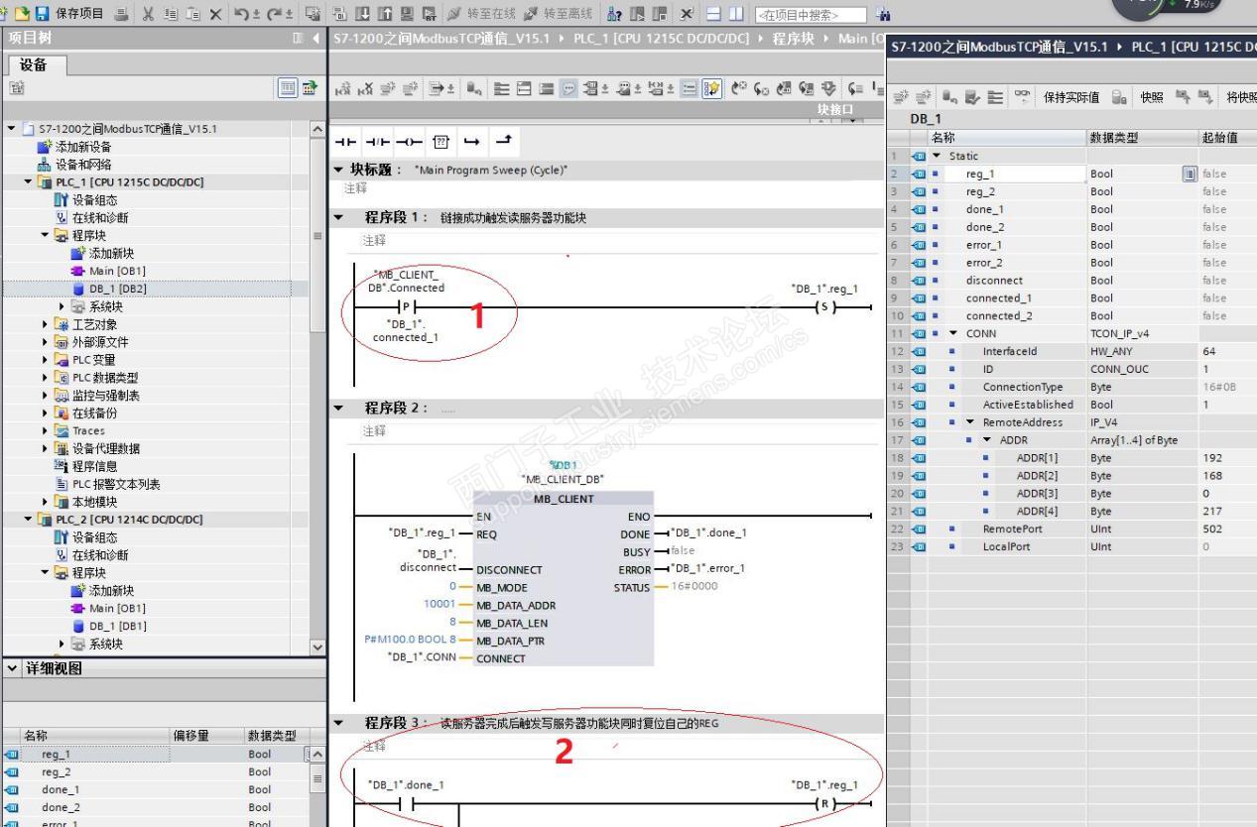Screen dimensions: 1257x827
Task: Collapse the project tree panel arrow
Action: point(316,39)
